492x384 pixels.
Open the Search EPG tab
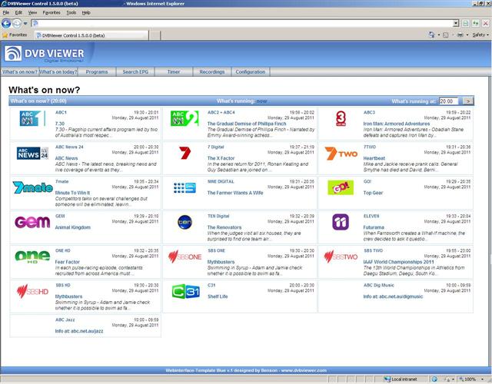(x=135, y=71)
